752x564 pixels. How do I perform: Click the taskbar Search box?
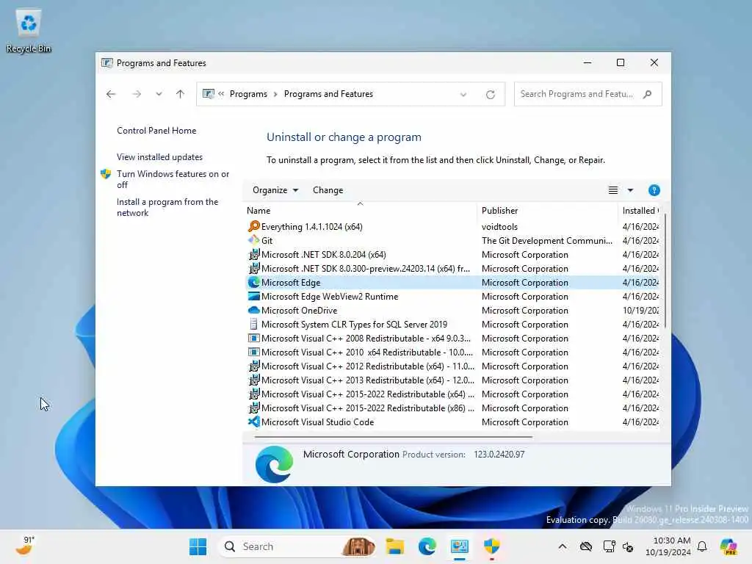click(x=297, y=546)
